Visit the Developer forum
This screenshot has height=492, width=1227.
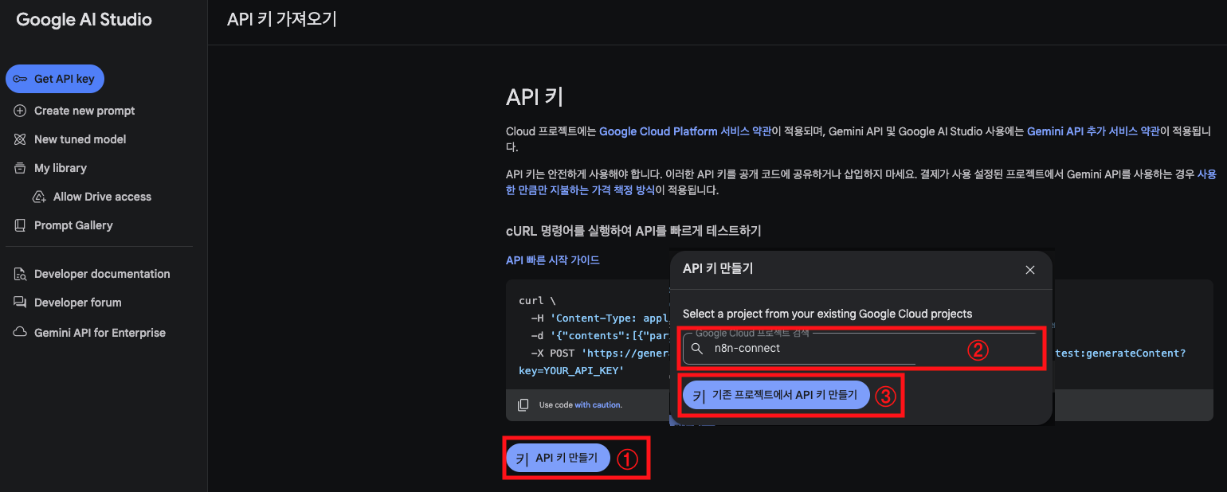[x=78, y=303]
